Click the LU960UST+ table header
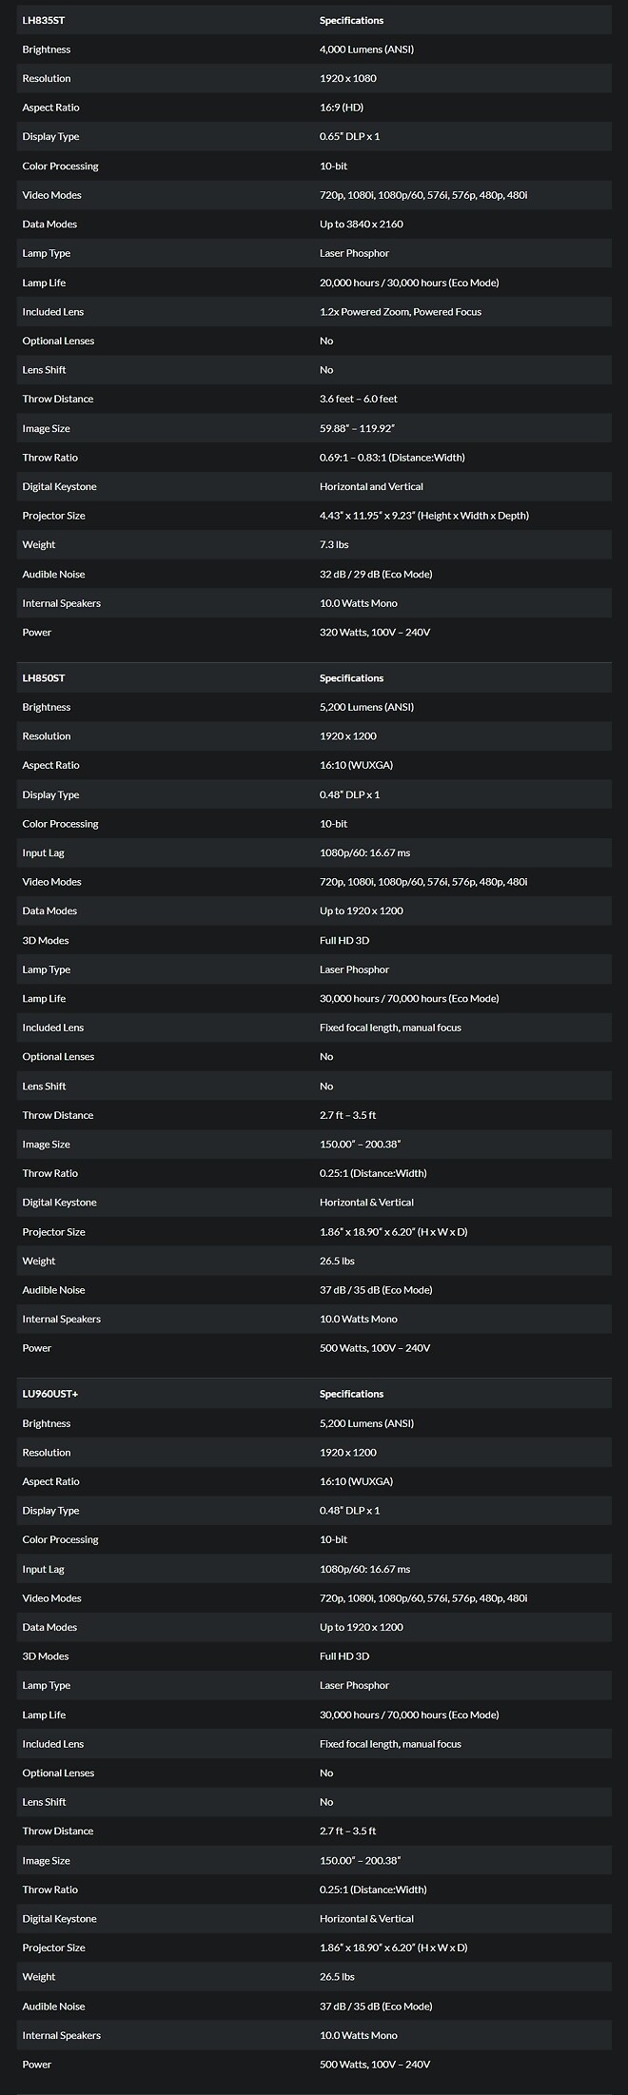This screenshot has height=2095, width=628. pyautogui.click(x=50, y=1394)
